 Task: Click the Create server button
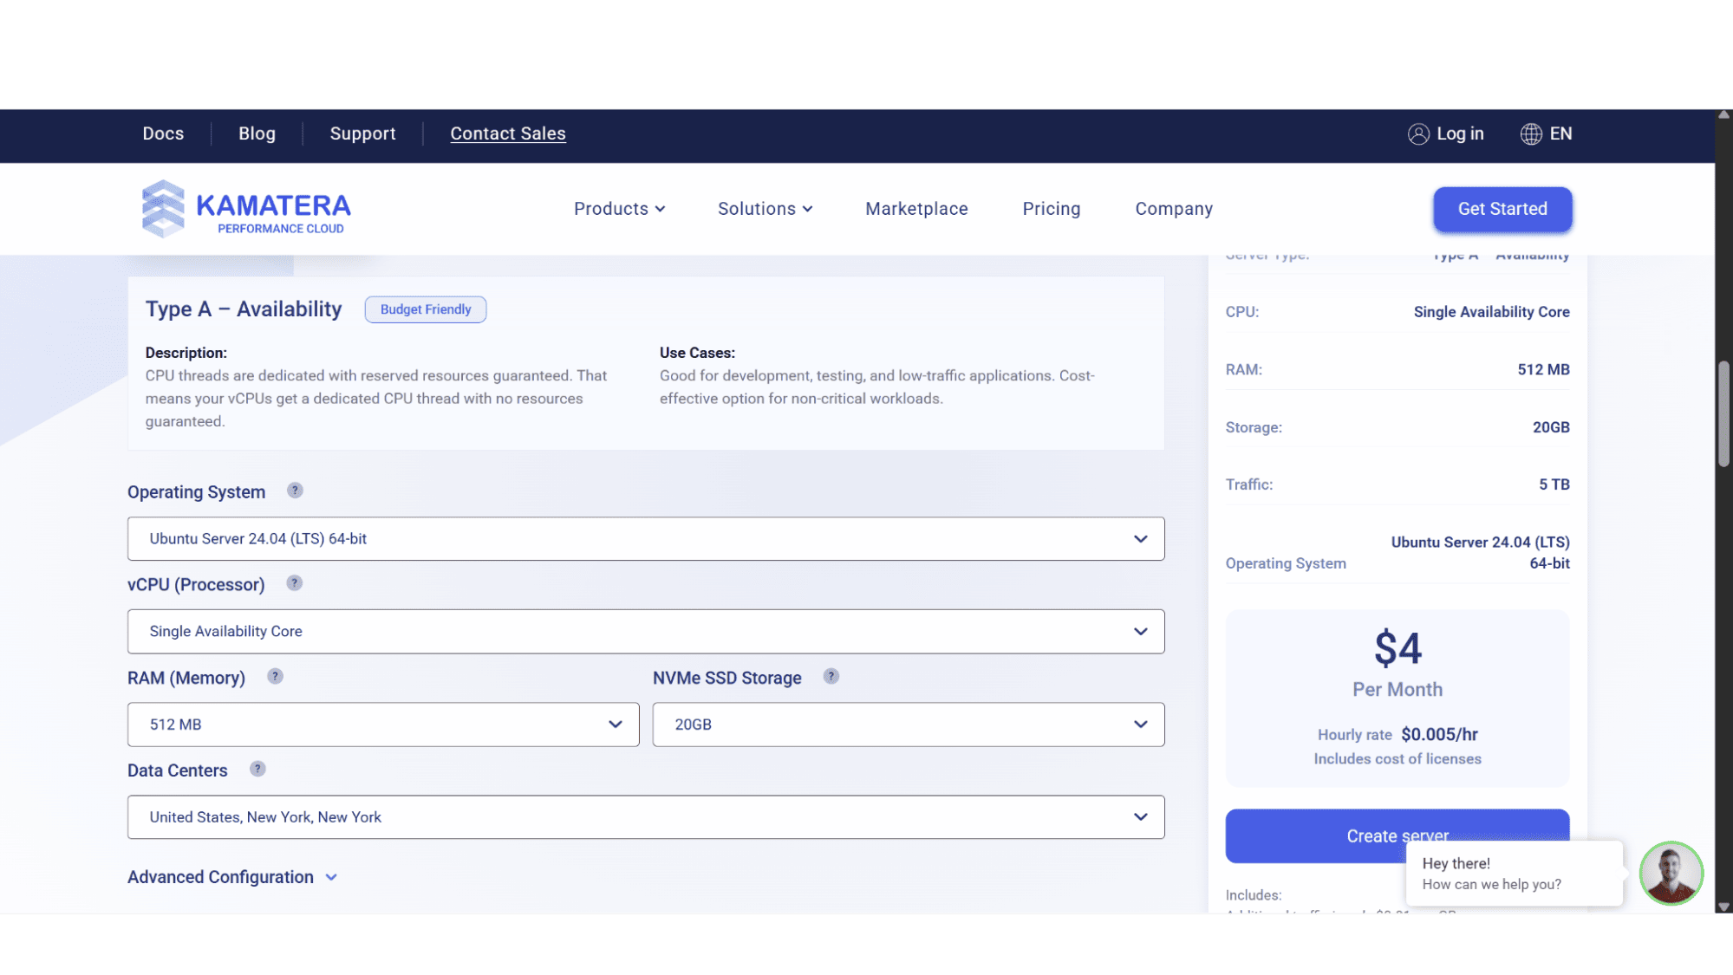tap(1397, 835)
